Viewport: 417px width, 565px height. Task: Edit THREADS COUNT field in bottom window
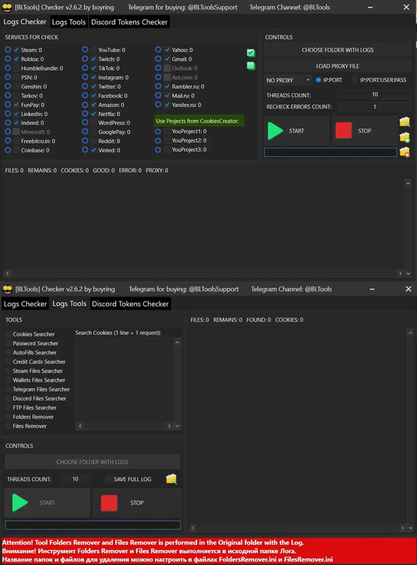coord(75,479)
